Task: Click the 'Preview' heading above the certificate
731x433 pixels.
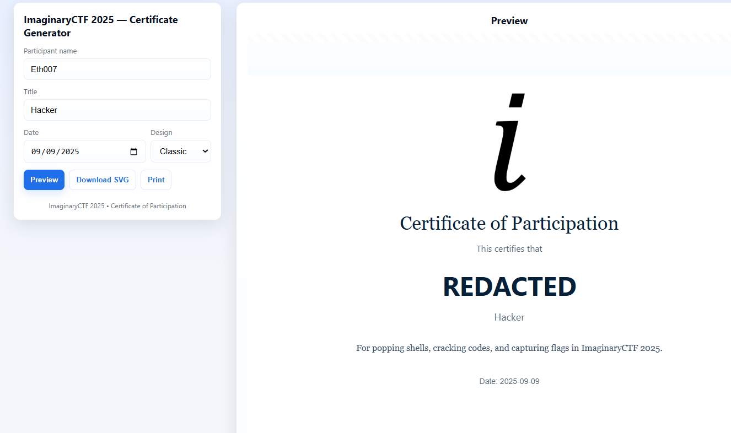Action: pyautogui.click(x=509, y=21)
